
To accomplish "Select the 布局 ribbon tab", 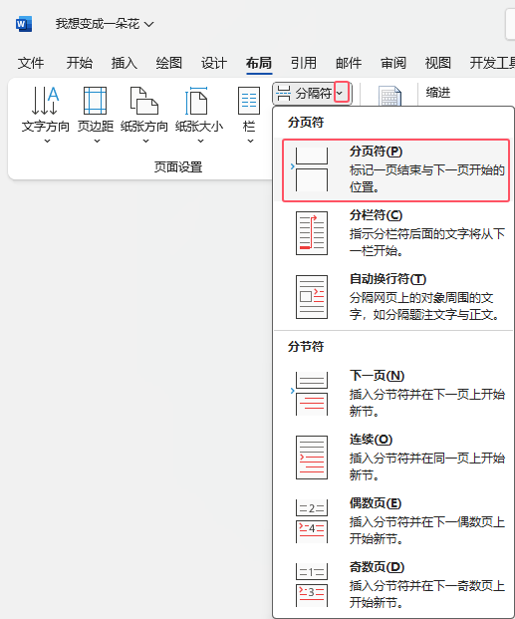I will [x=259, y=63].
